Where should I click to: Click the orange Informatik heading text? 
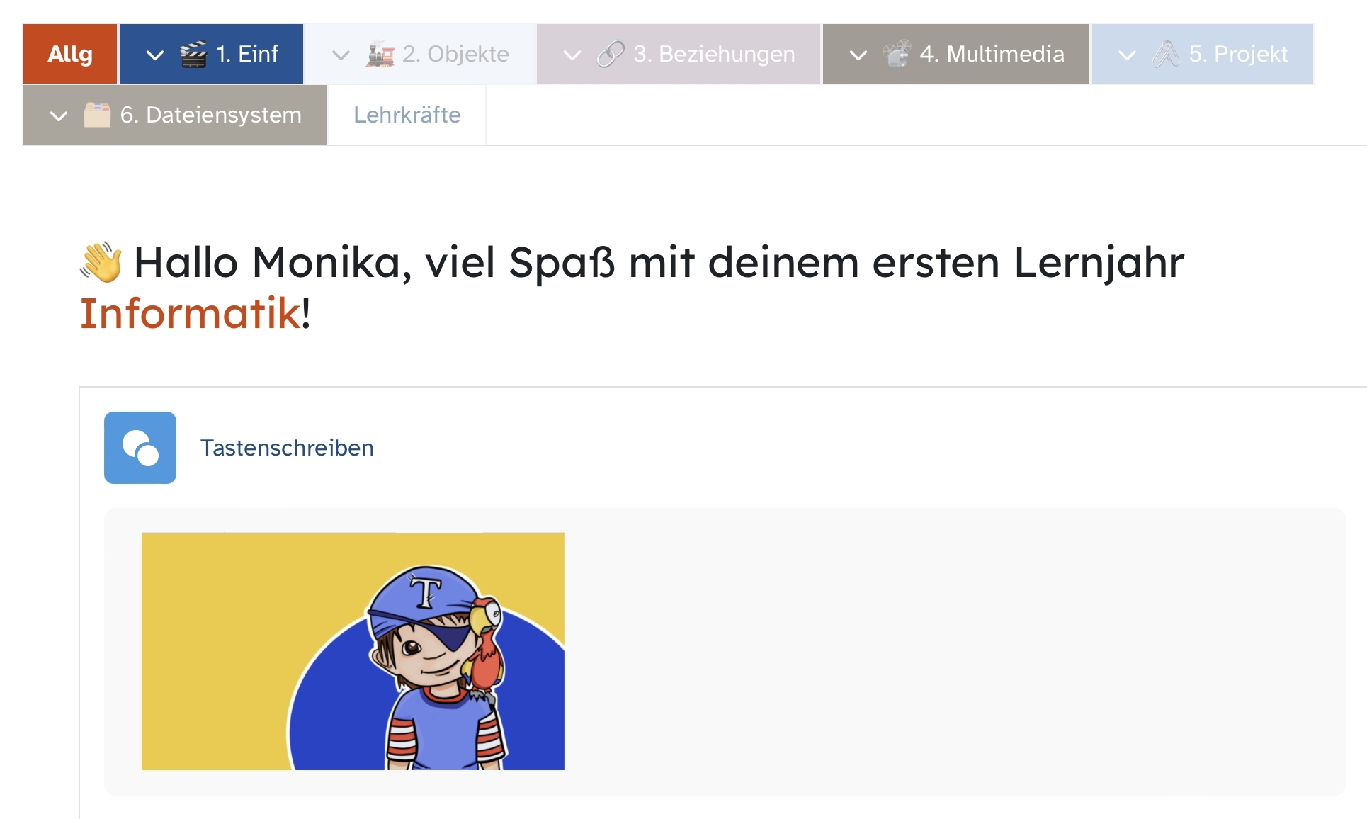[x=190, y=313]
